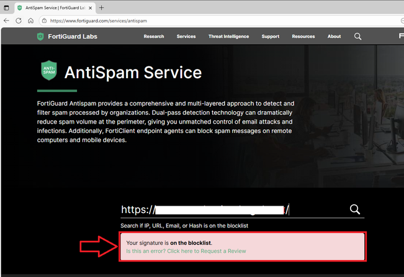Open the Threat Intelligence menu
The height and width of the screenshot is (277, 404).
228,37
